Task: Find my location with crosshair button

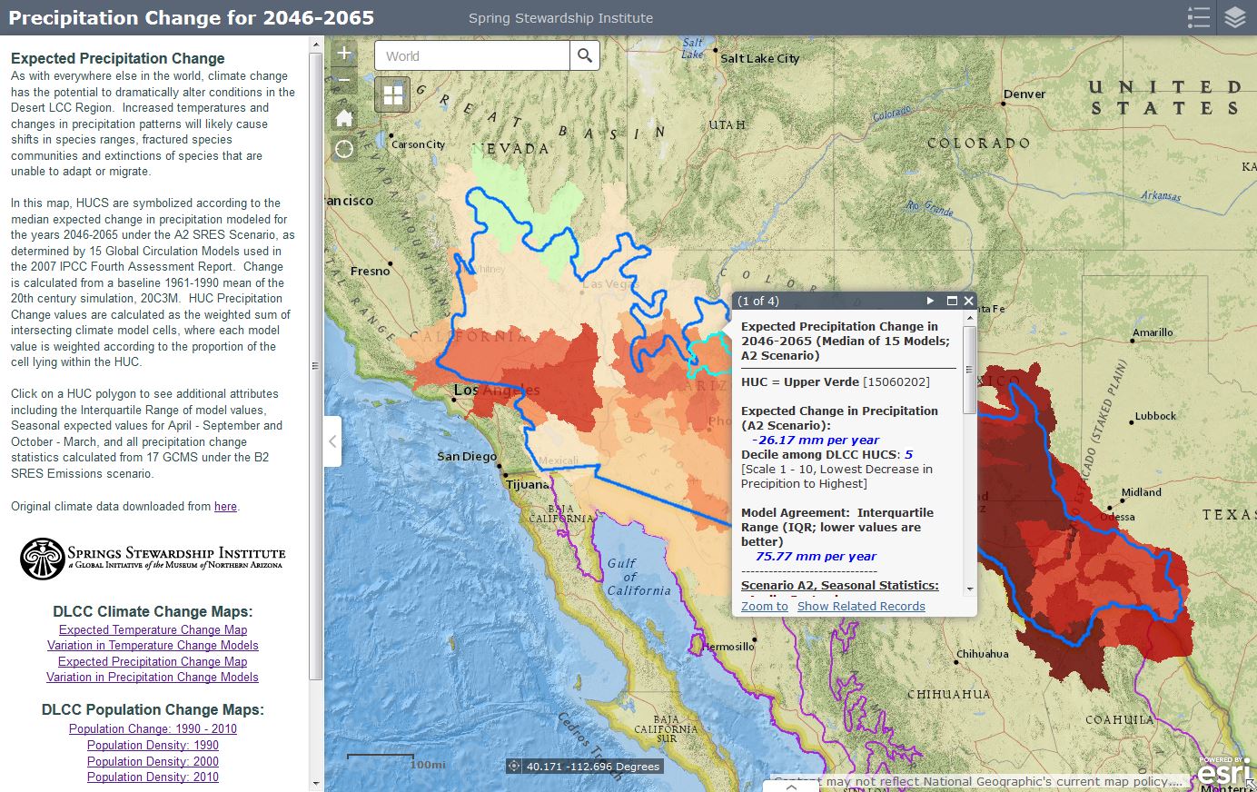Action: tap(344, 149)
